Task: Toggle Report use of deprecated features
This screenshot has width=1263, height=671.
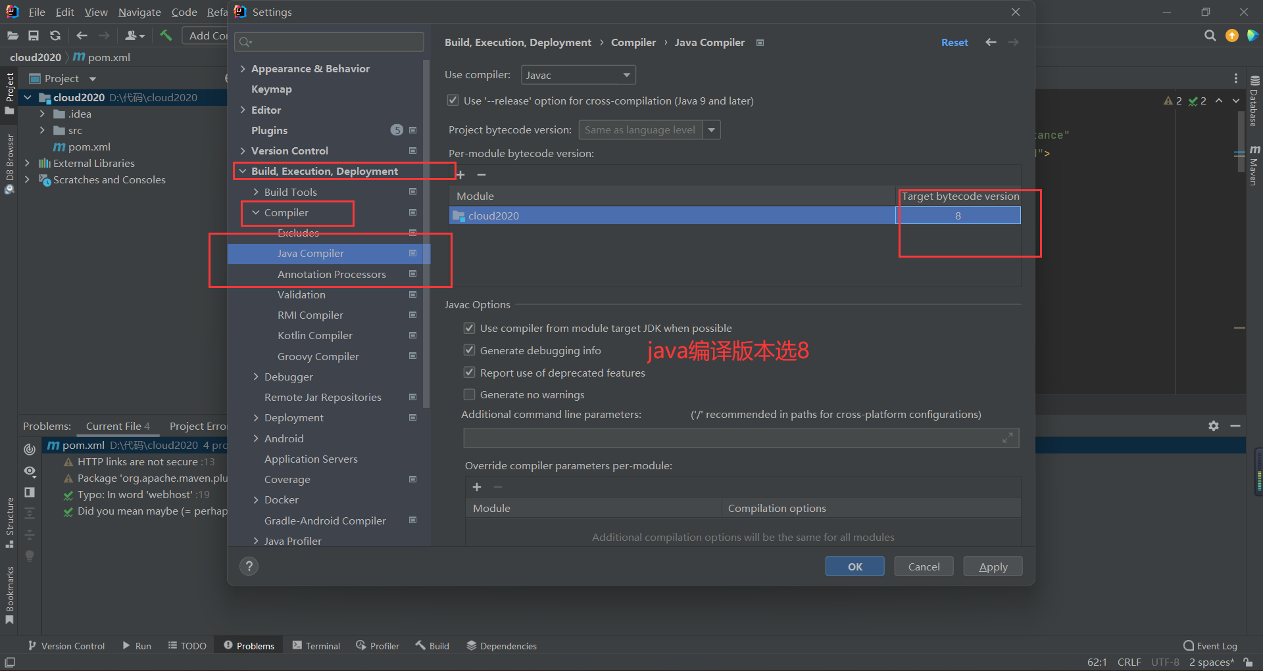Action: pyautogui.click(x=469, y=373)
